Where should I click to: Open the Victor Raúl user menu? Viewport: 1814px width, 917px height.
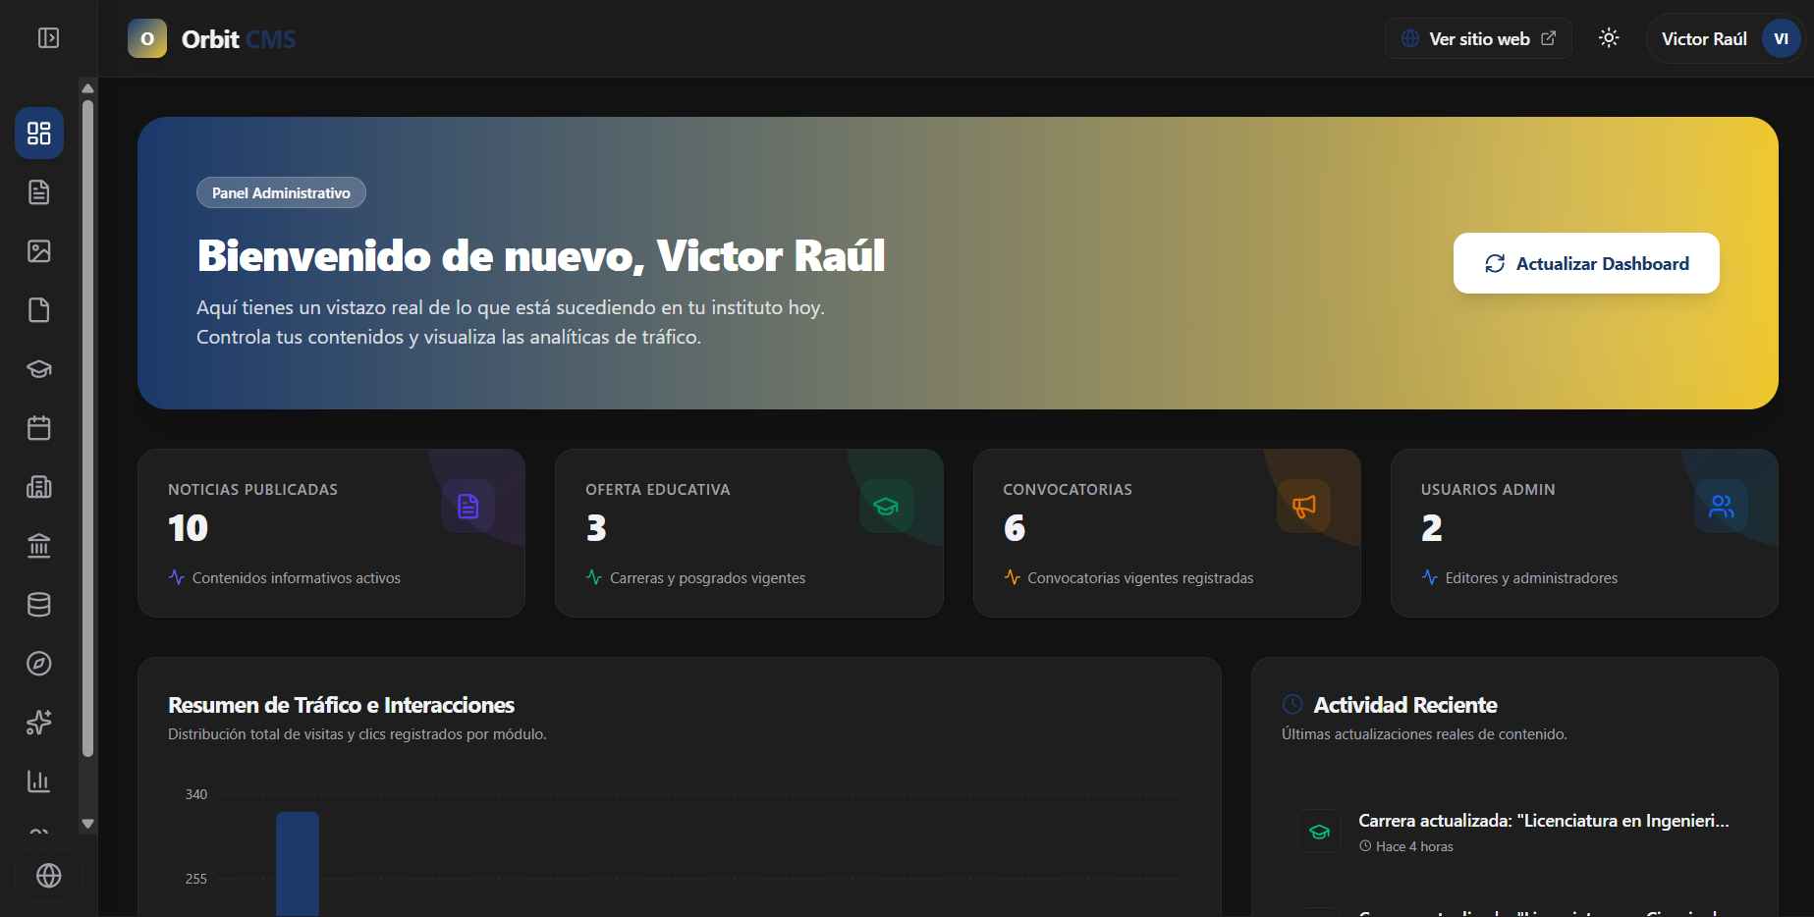tap(1726, 39)
